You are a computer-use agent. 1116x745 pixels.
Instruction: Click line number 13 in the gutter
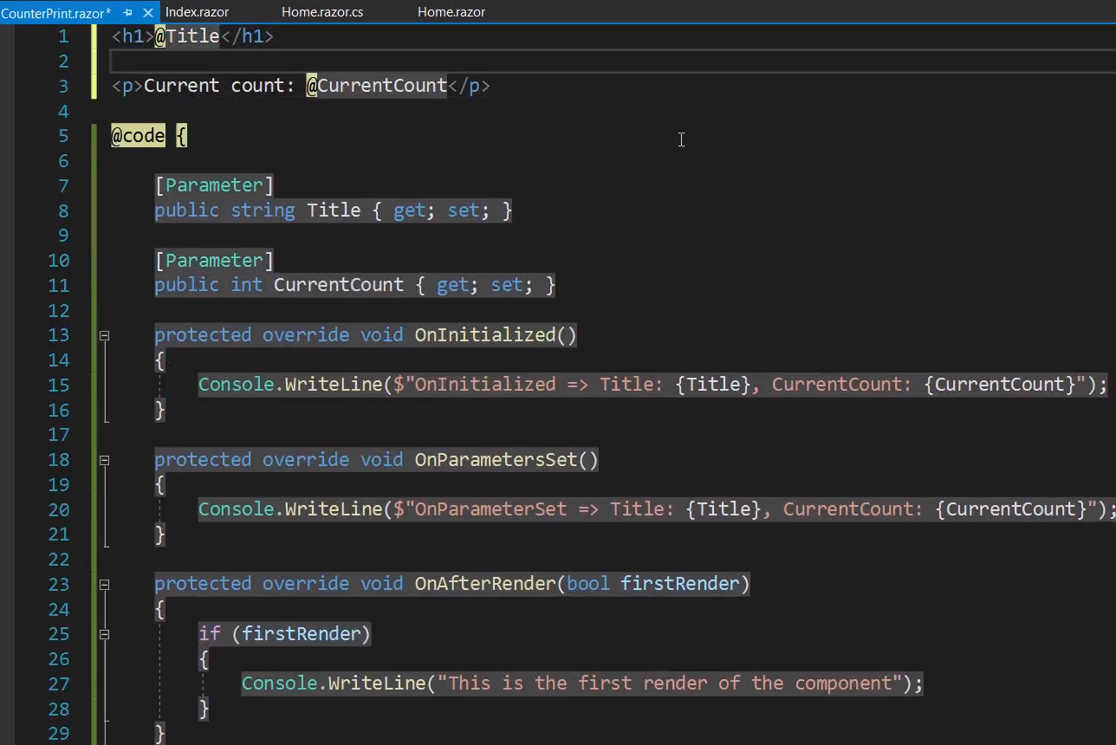coord(58,335)
